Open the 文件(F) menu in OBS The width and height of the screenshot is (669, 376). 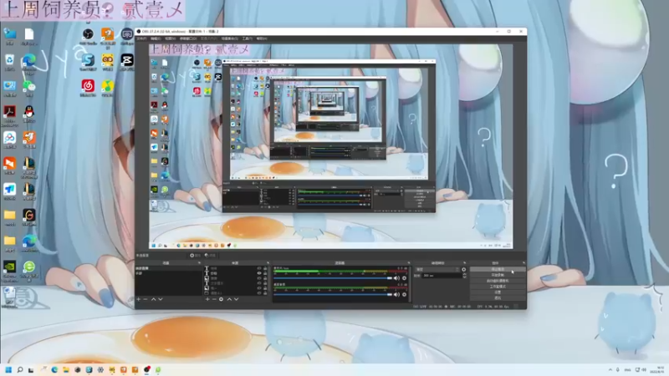pyautogui.click(x=141, y=38)
